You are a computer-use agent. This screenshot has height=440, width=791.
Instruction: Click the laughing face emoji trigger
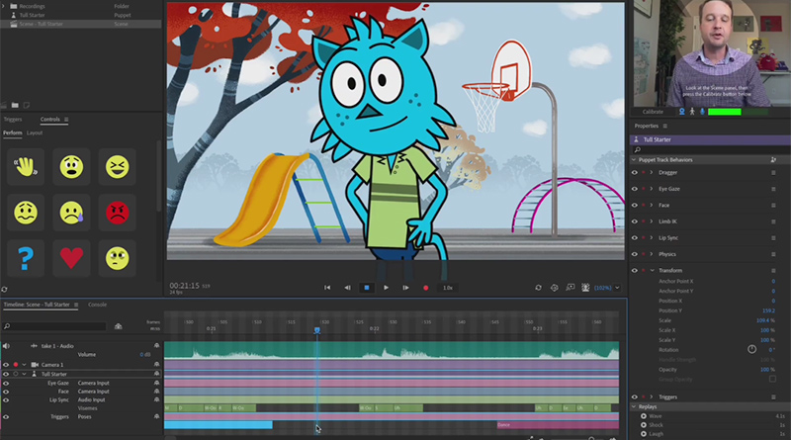pos(118,165)
